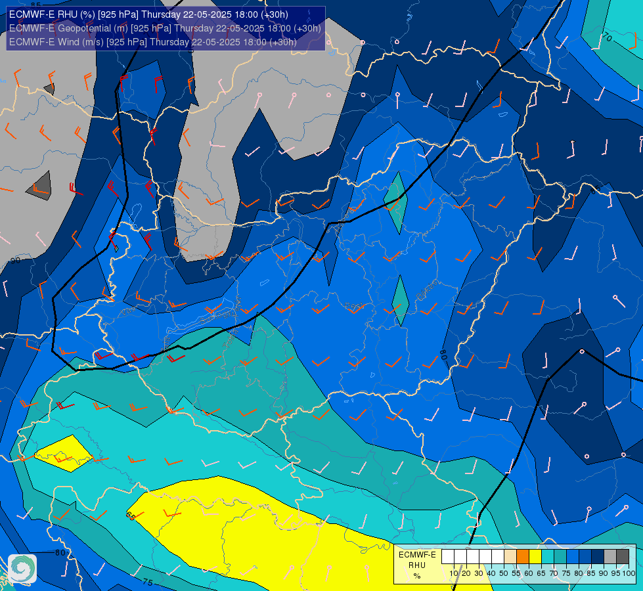Image resolution: width=643 pixels, height=591 pixels.
Task: Pick the yellow 60-65 legend swatch
Action: pyautogui.click(x=535, y=557)
